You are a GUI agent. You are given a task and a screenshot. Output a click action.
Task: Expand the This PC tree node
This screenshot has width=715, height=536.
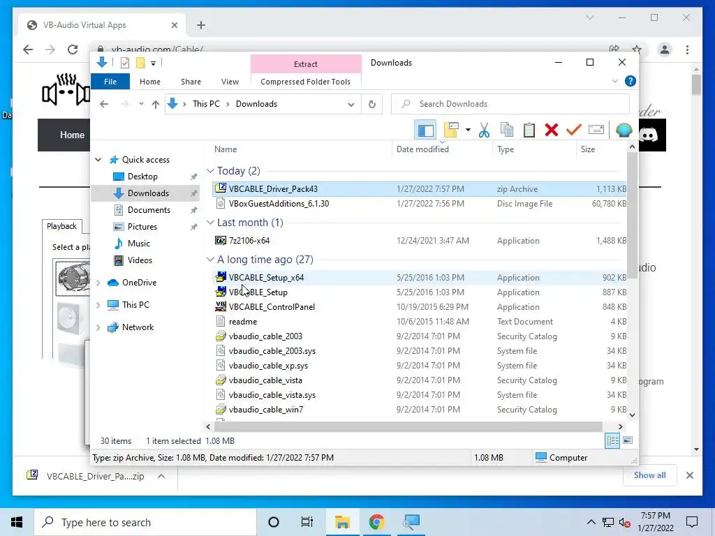(98, 305)
